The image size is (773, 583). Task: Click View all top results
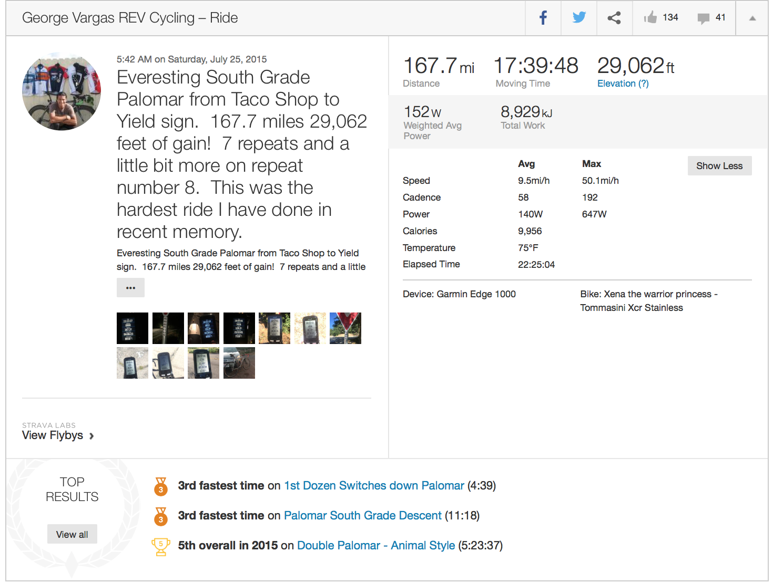click(x=72, y=534)
